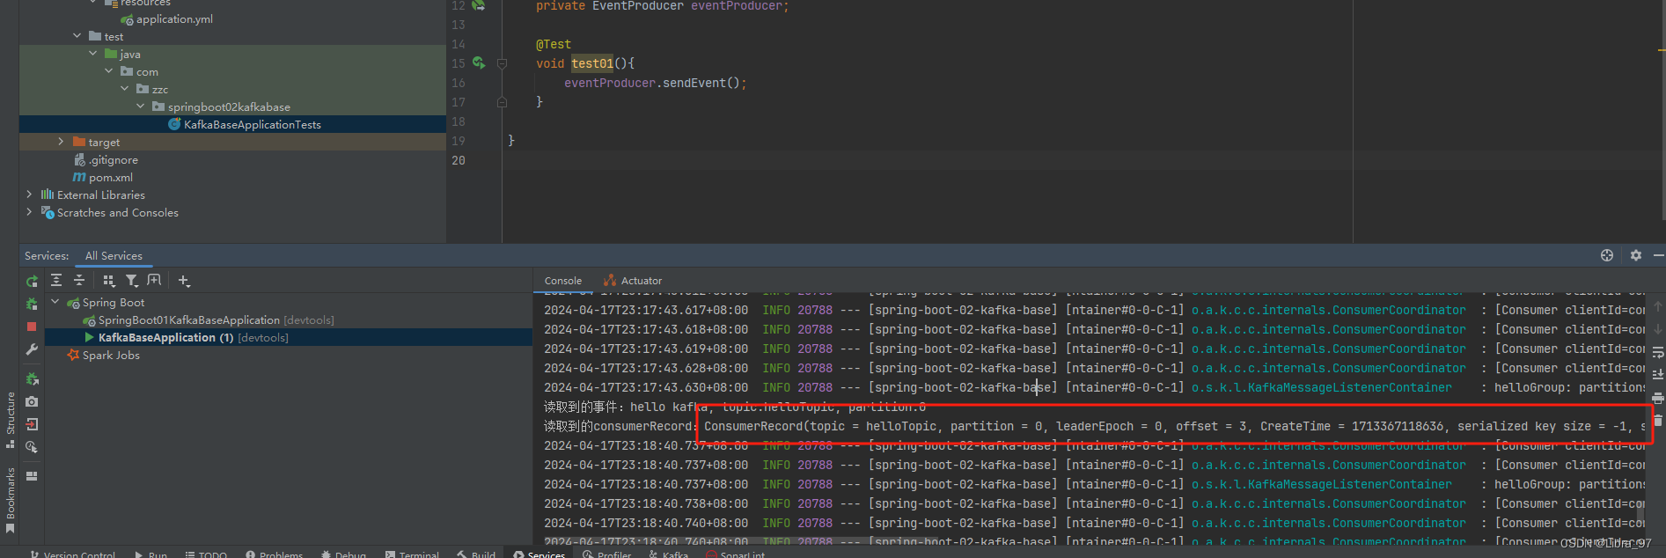Run test01 from gutter icon

[x=478, y=63]
